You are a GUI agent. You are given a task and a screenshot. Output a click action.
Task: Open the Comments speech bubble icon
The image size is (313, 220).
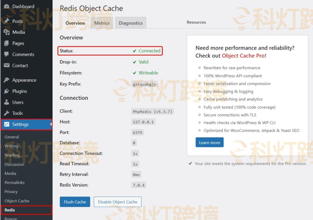pyautogui.click(x=7, y=54)
